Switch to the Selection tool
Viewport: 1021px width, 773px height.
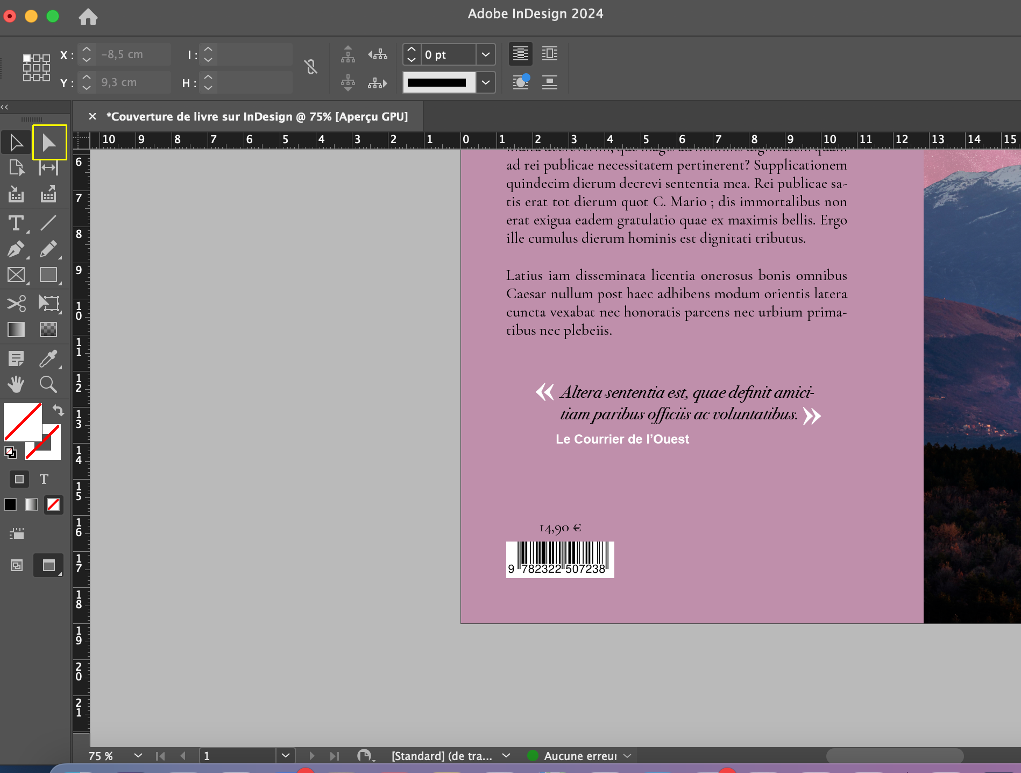[16, 142]
